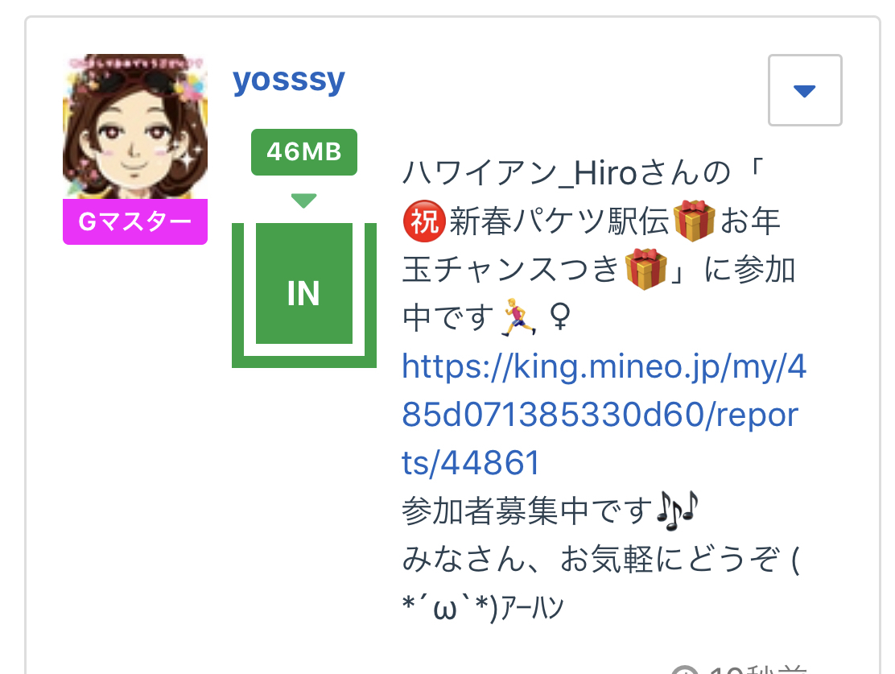Viewport: 895px width, 674px height.
Task: Click the ハワイアン_Hiroさんの text line
Action: point(567,173)
